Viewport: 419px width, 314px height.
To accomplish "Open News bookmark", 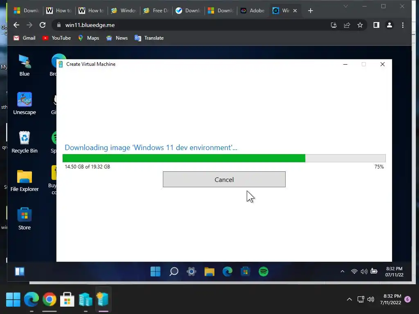I will [117, 38].
